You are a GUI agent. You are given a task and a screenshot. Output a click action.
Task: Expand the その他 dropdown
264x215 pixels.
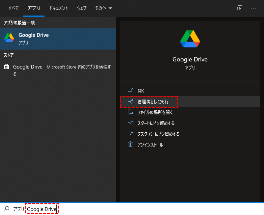(x=103, y=8)
